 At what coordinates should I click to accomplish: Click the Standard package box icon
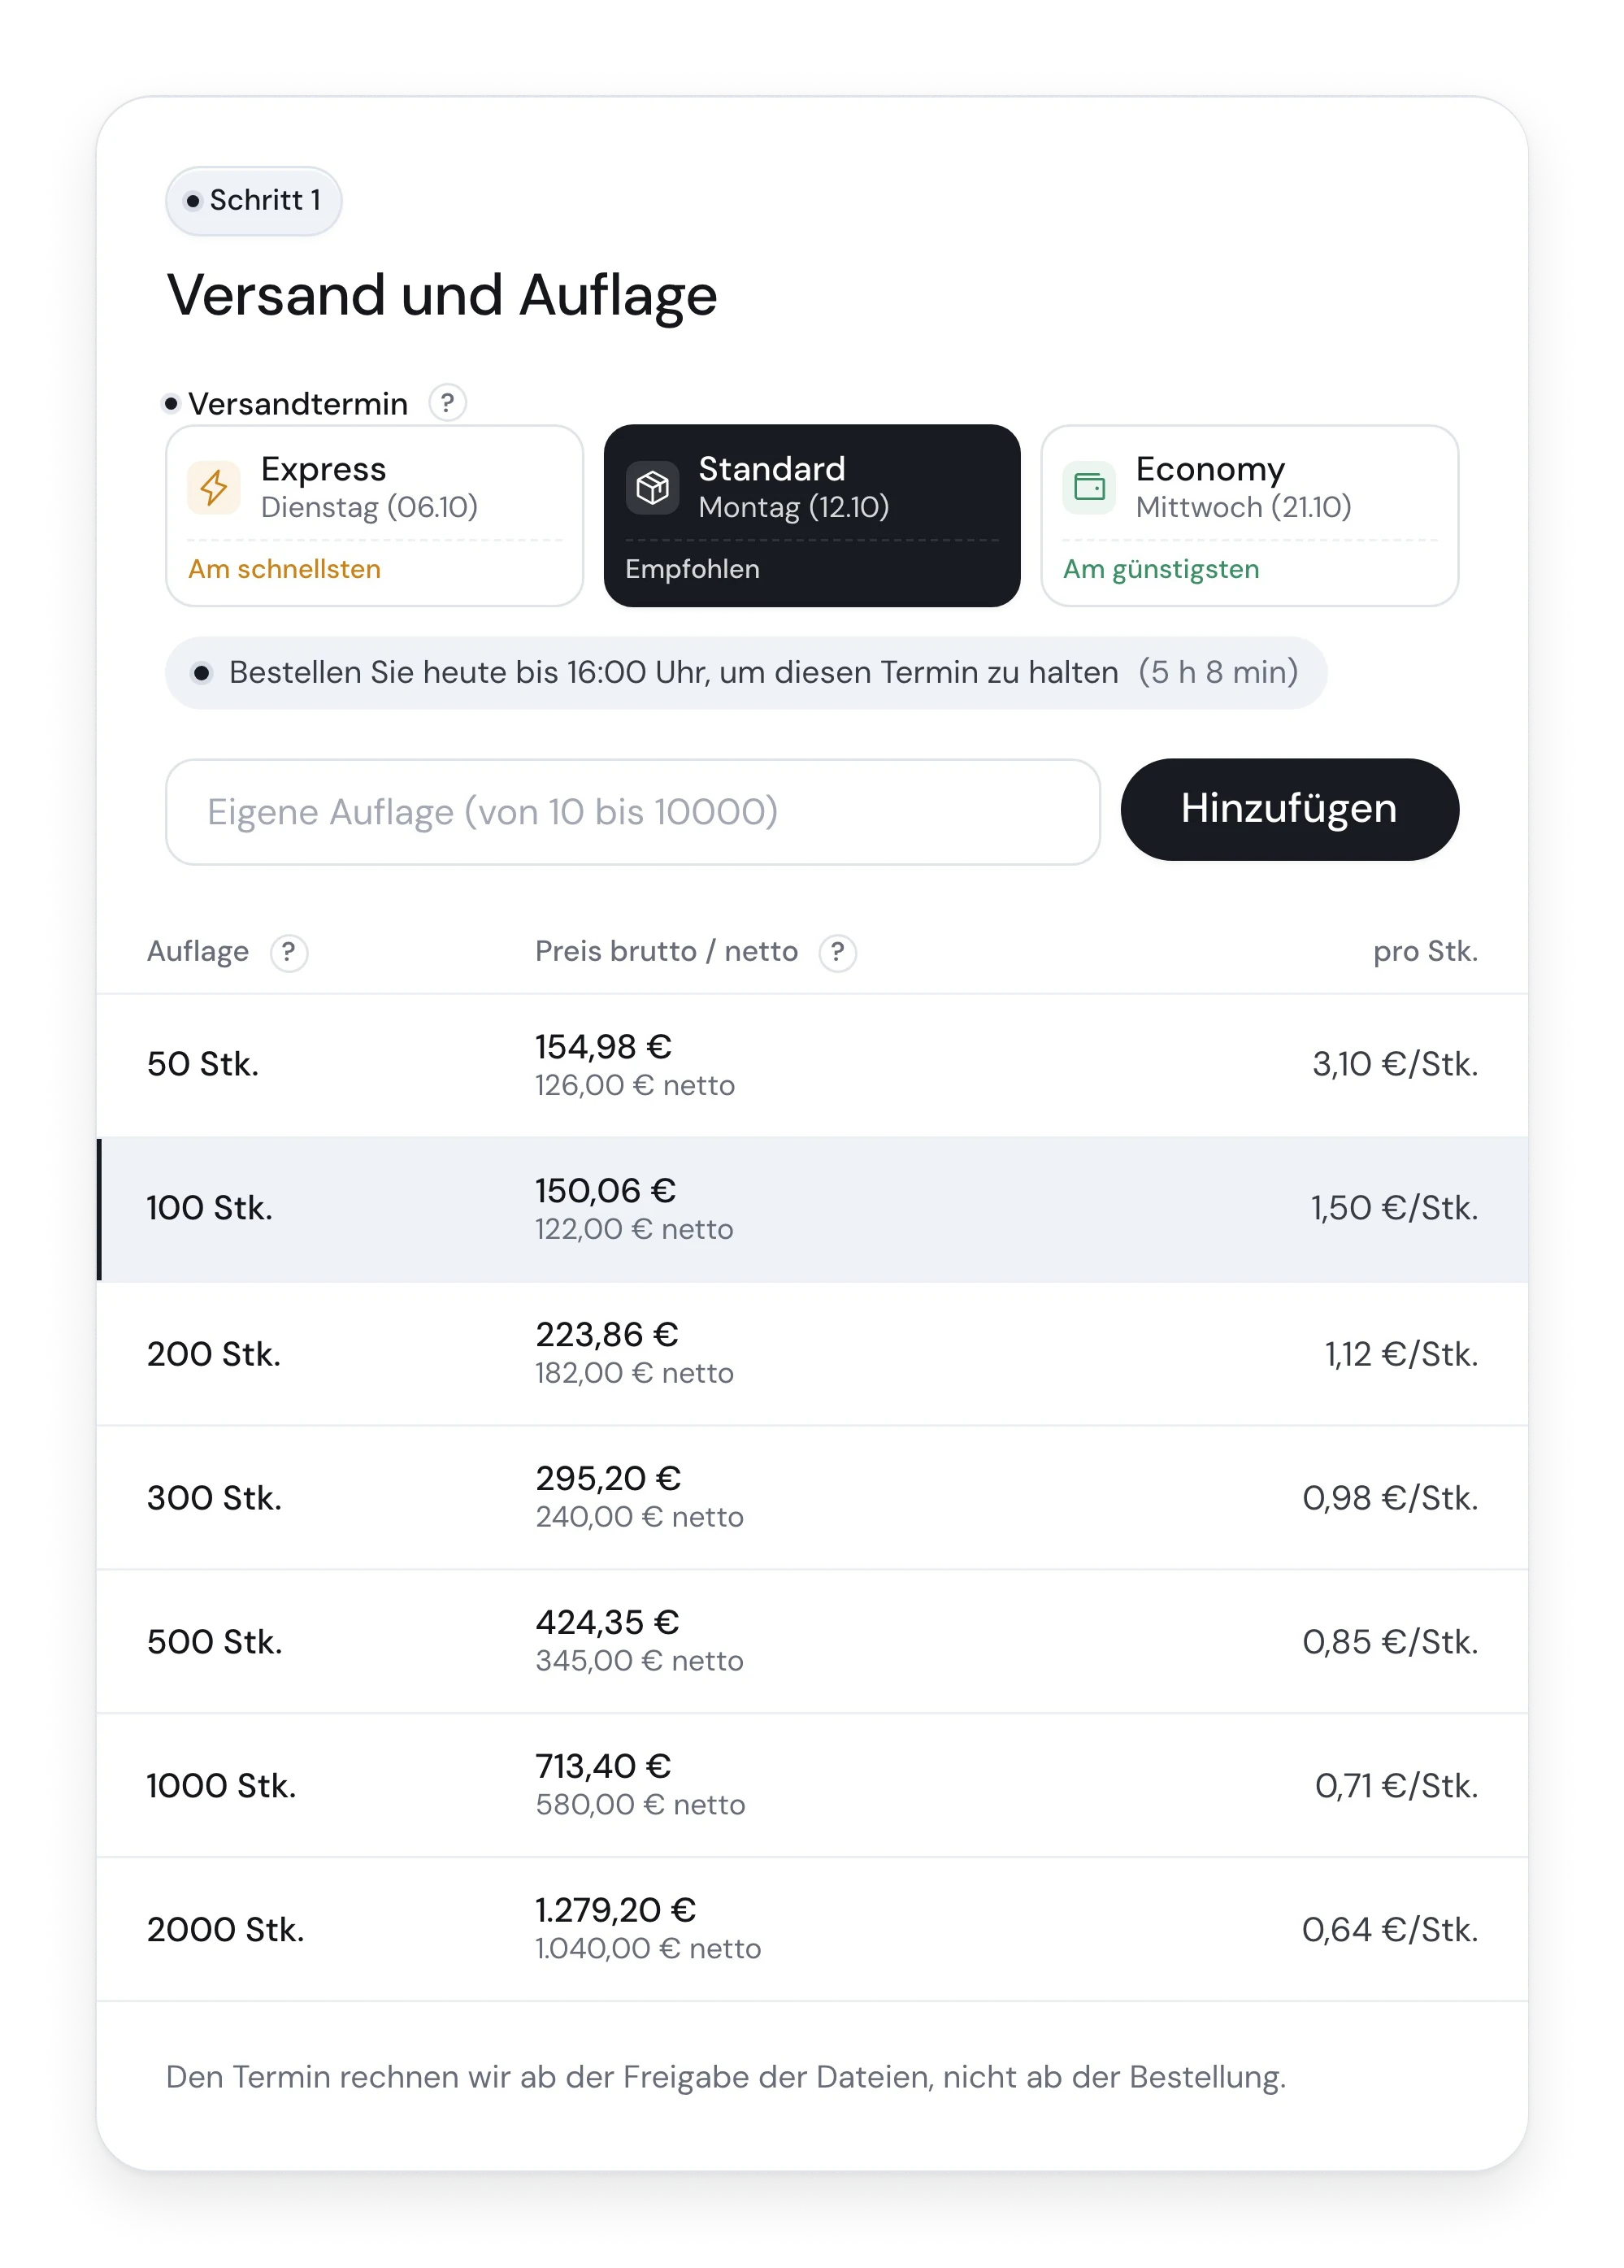tap(652, 488)
